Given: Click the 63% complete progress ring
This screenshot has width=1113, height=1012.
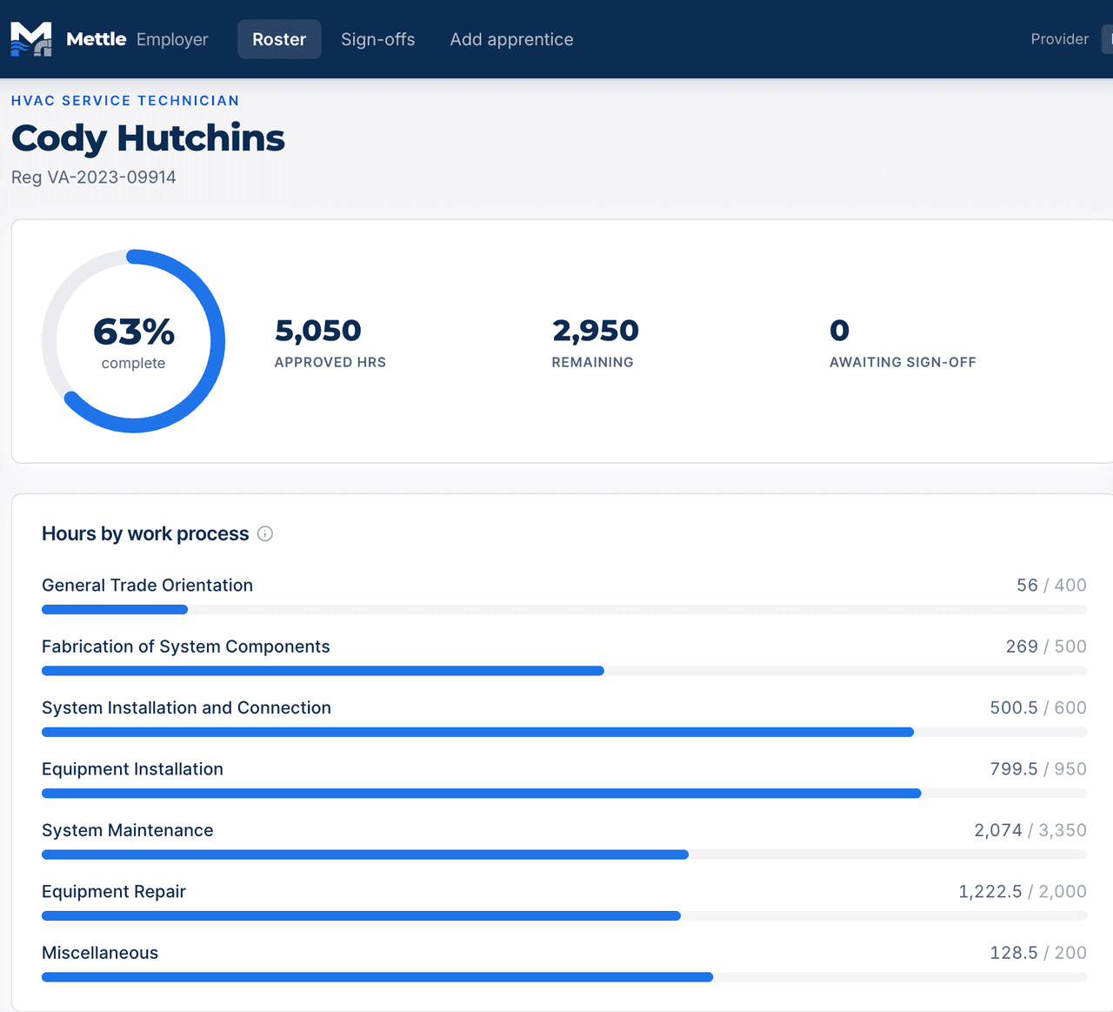Looking at the screenshot, I should (133, 341).
